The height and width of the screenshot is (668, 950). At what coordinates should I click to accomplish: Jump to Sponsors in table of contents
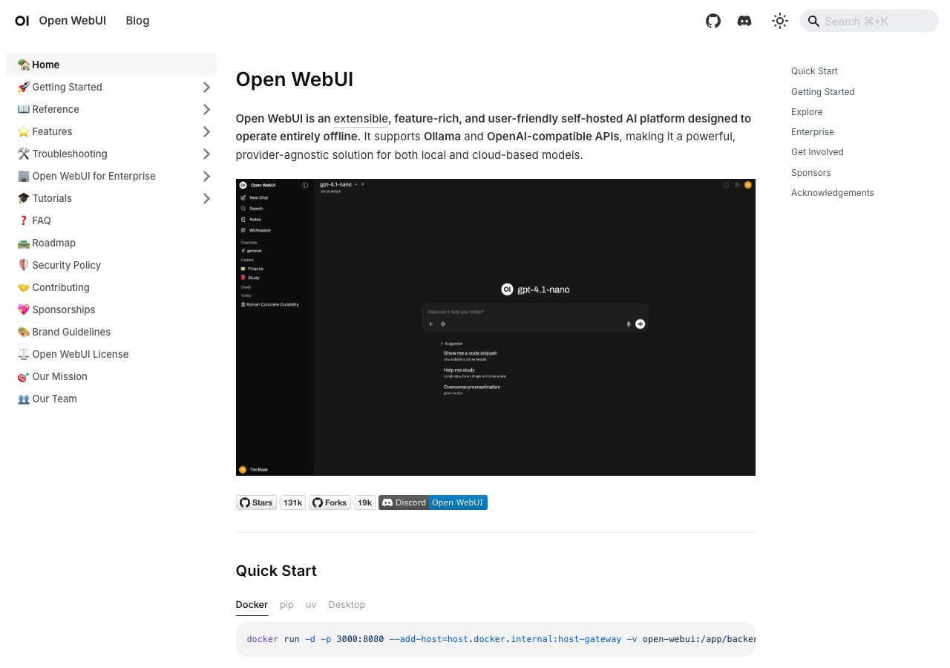[x=810, y=172]
